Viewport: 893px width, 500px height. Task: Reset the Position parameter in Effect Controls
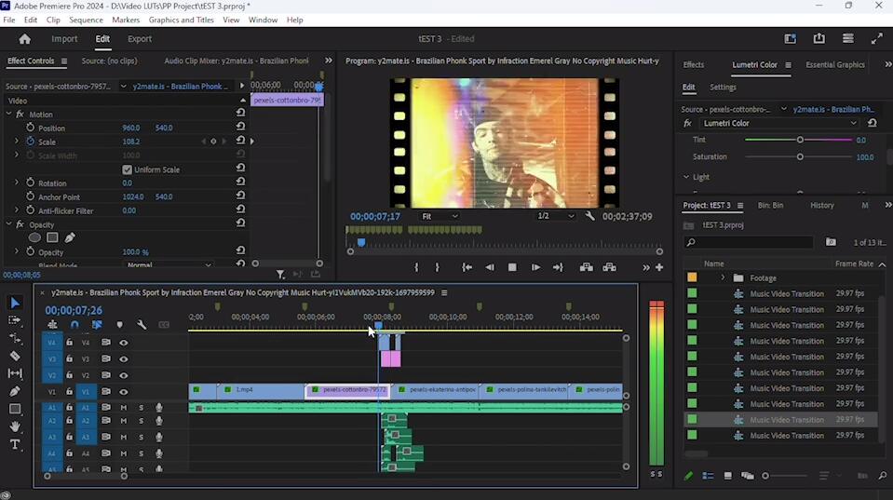coord(240,128)
